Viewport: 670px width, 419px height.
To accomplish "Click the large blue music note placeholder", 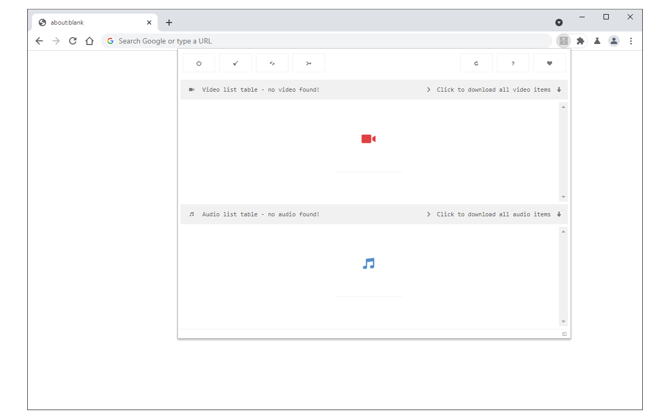I will coord(368,263).
